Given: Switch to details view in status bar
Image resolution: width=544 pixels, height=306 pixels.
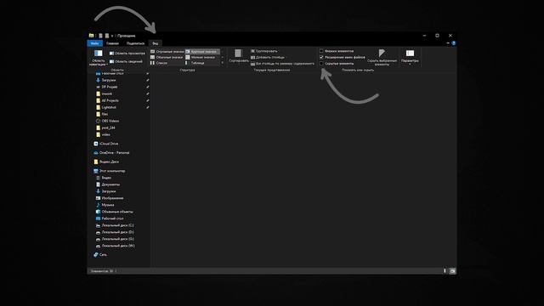Looking at the screenshot, I should (445, 271).
